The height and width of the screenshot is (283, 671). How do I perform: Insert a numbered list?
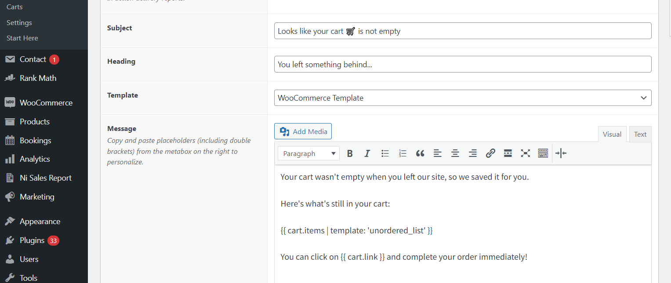click(x=403, y=153)
